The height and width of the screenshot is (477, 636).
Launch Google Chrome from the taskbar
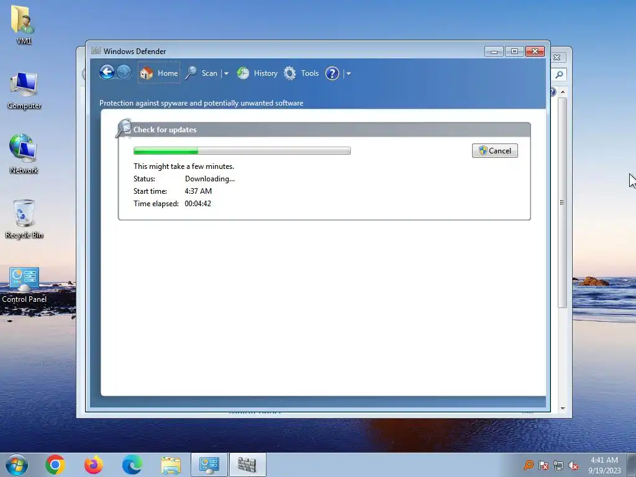tap(55, 465)
